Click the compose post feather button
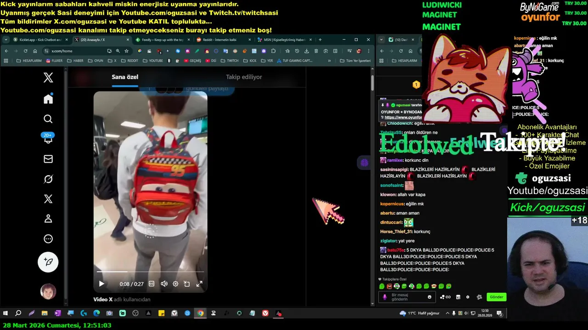Screen dimensions: 588x330 pos(48,262)
